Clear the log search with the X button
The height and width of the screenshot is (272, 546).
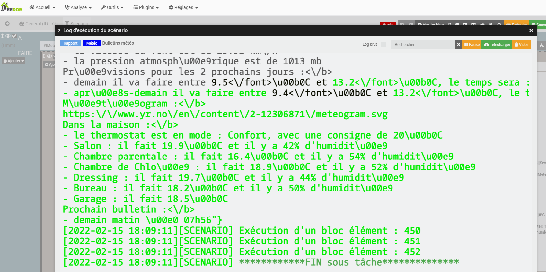click(459, 44)
